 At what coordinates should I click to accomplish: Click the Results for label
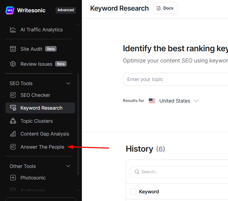[133, 101]
